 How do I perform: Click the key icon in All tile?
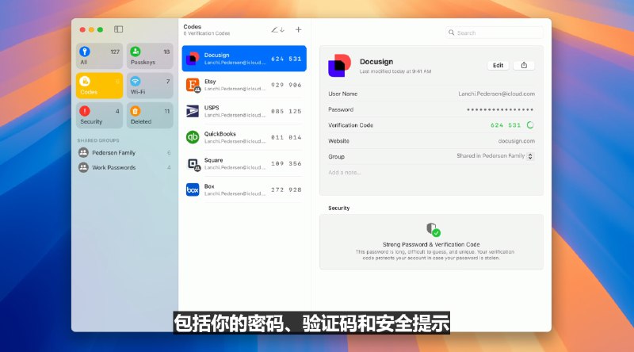pos(85,52)
